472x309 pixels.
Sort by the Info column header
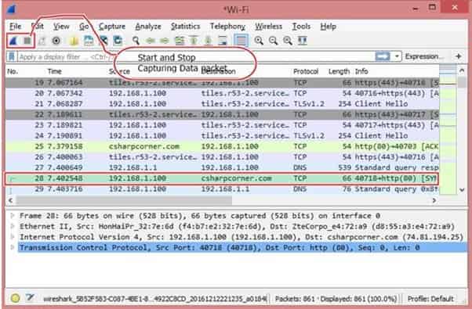[x=361, y=71]
